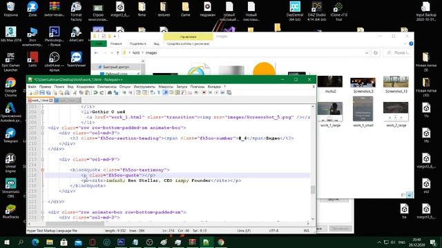Redo the edit via toolbar arrow
Screen dimensions: 442x248
tap(102, 92)
